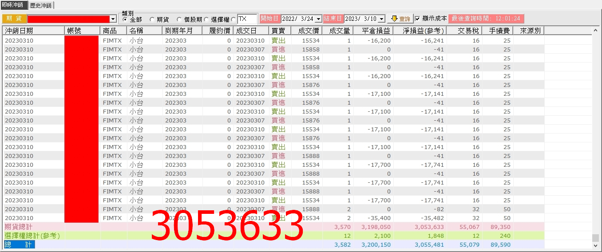Click the 淨損益(參考) column header
The height and width of the screenshot is (252, 602).
pos(420,31)
